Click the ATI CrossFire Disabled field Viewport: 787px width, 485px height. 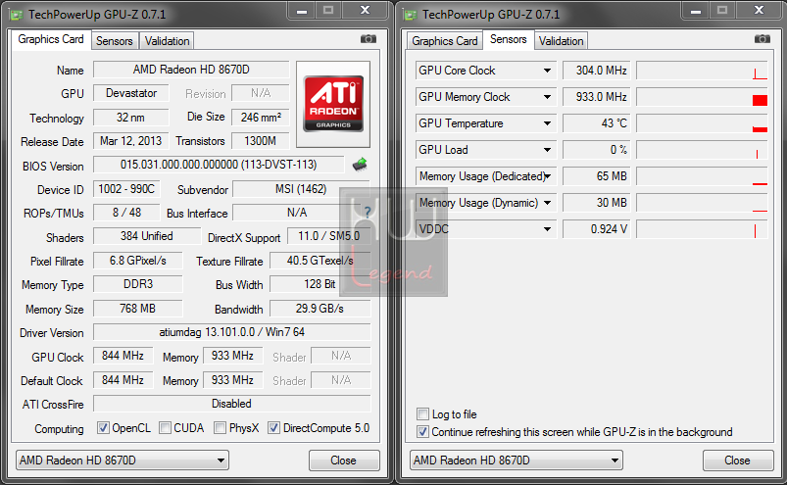[232, 404]
